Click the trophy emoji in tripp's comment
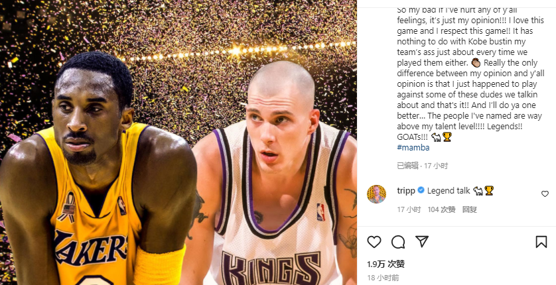Viewport: 556px width, 285px height. (489, 190)
